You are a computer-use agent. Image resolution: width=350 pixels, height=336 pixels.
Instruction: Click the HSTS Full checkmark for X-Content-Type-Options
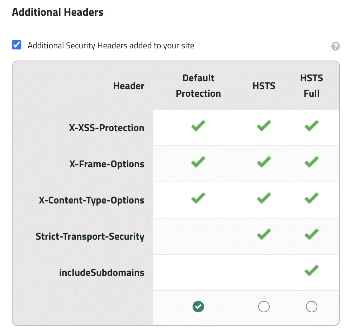311,198
